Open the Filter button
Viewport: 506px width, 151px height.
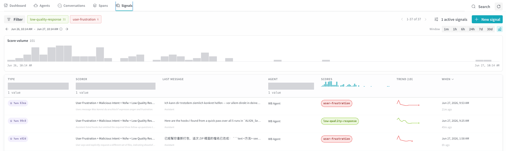click(x=15, y=19)
